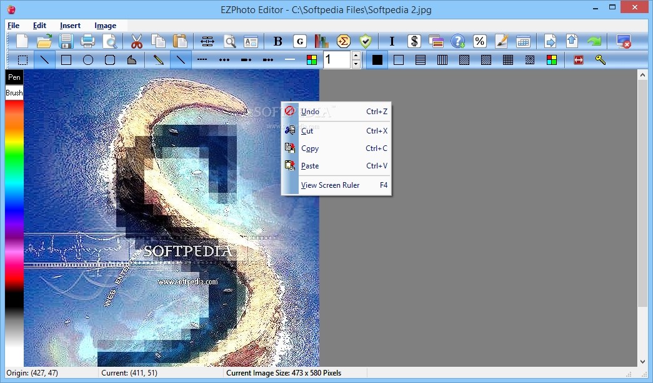Click the percent sign icon

479,41
